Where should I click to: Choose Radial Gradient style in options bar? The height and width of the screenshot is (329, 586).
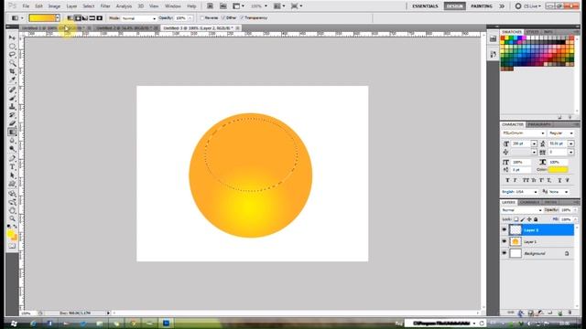click(78, 18)
